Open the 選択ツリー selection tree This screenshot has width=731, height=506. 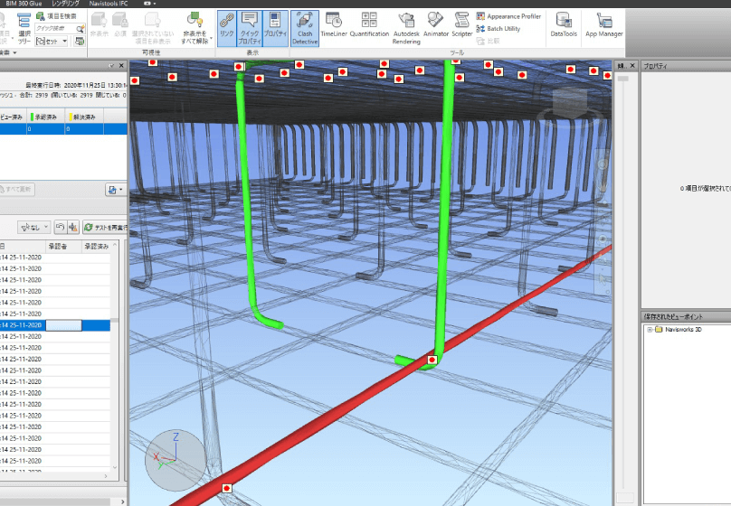[x=24, y=29]
